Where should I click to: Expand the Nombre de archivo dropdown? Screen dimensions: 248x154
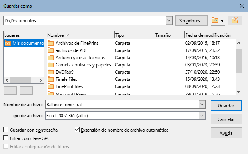(x=201, y=105)
